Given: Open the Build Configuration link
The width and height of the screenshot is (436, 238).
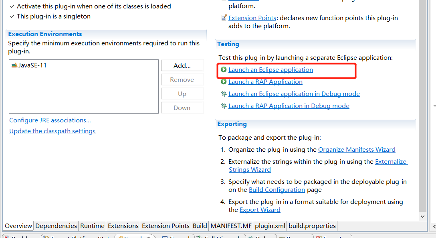Looking at the screenshot, I should (x=277, y=189).
